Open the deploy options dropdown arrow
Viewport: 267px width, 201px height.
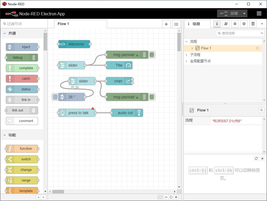(244, 13)
